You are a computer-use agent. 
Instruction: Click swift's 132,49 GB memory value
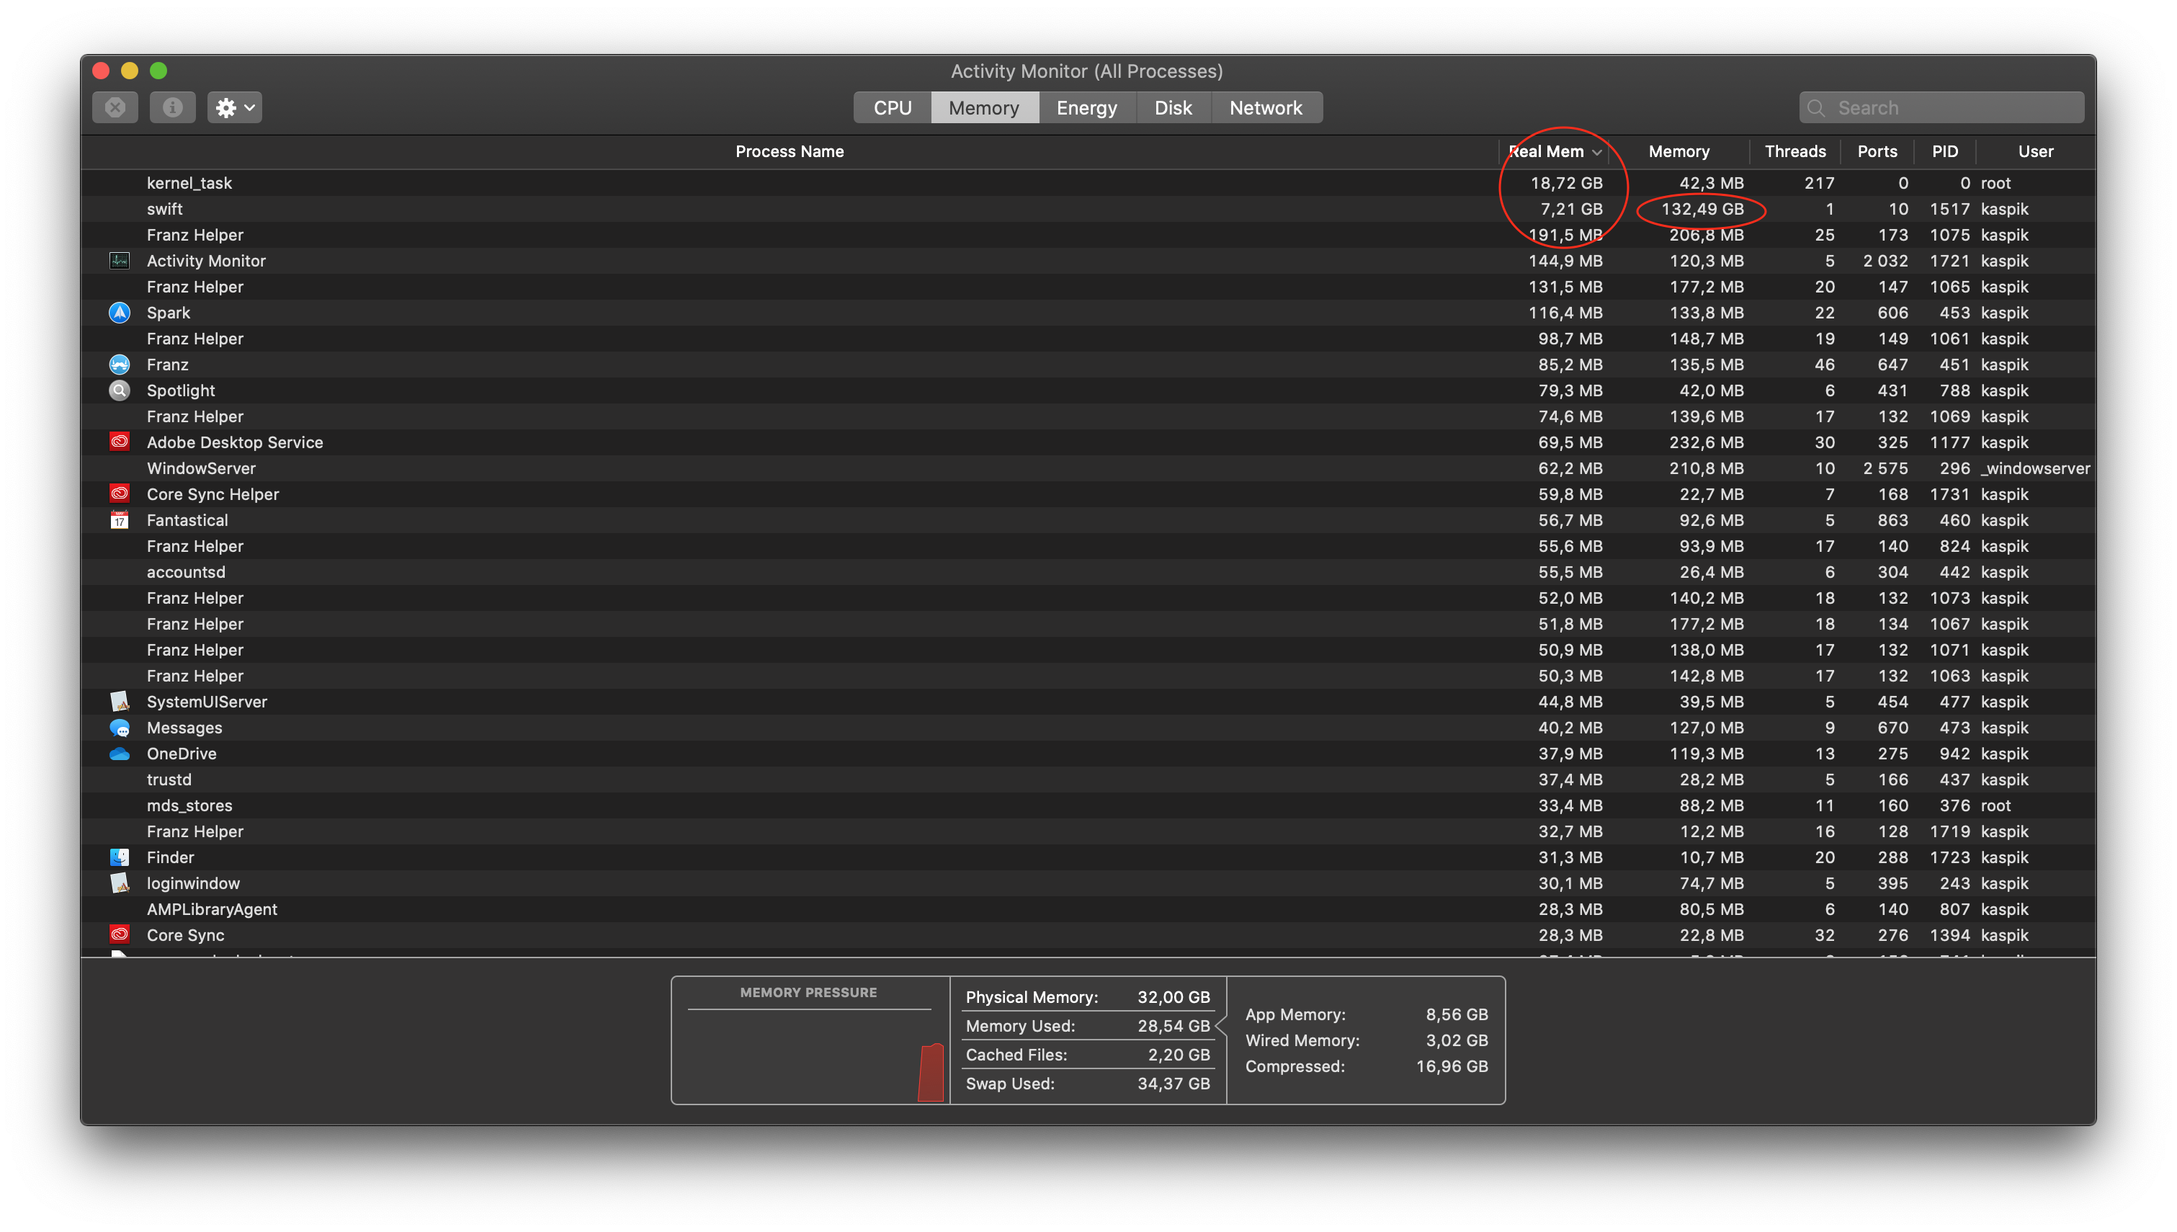(x=1702, y=209)
